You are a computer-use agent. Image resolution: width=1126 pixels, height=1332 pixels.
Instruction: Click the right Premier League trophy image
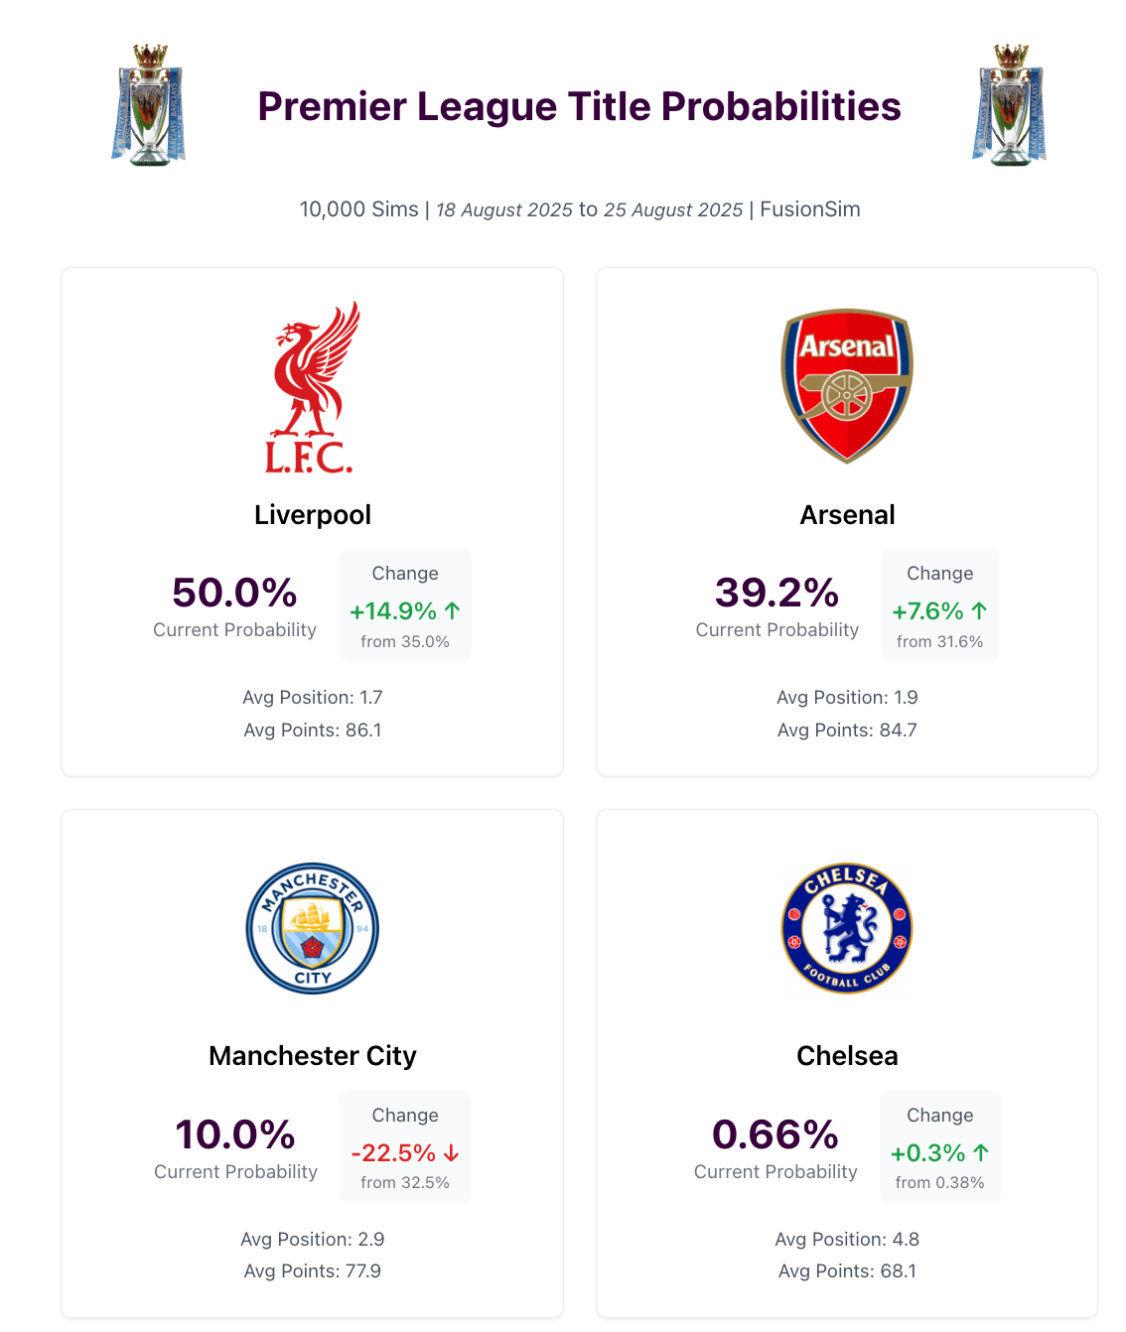1010,105
